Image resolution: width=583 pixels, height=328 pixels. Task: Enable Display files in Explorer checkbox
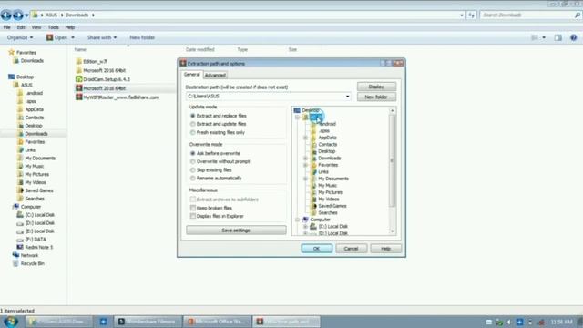coord(192,216)
